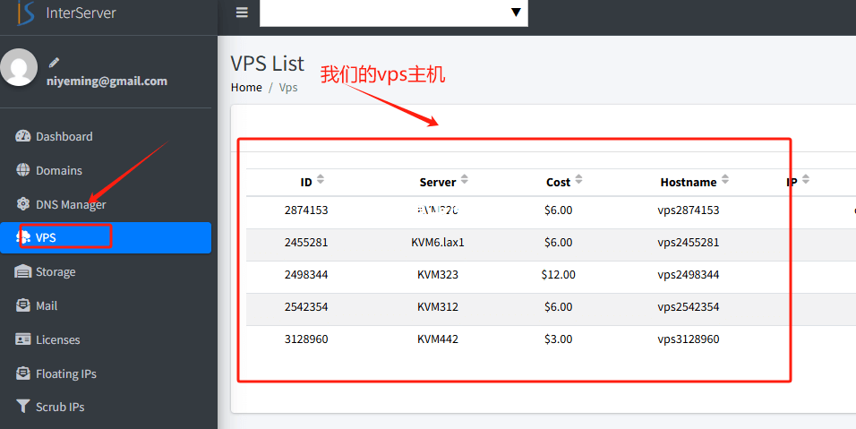Click hostname vps2455281
Screen dimensions: 856x429
coord(689,243)
